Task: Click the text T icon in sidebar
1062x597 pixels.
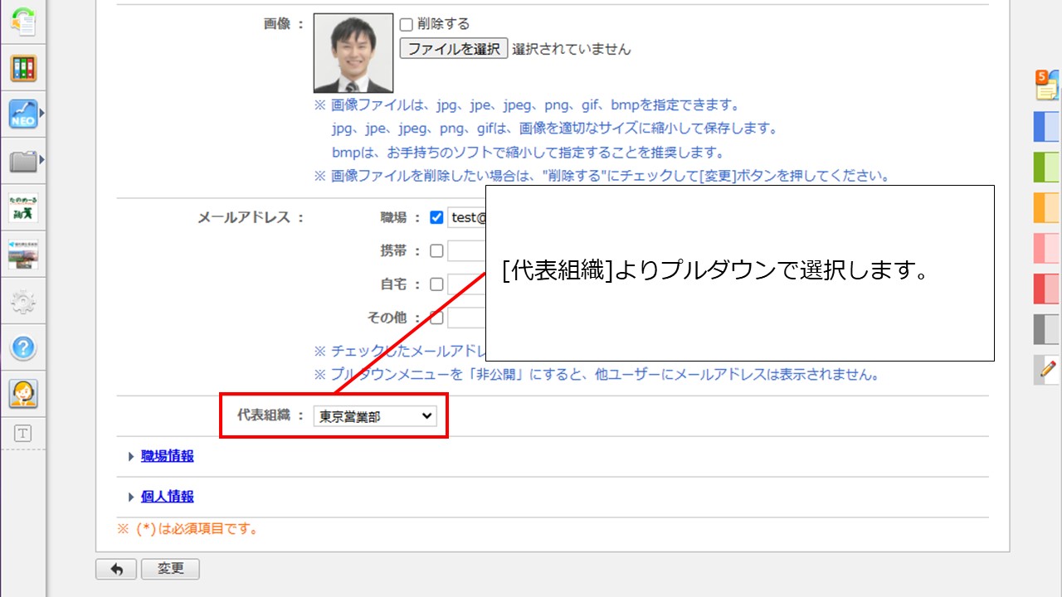Action: (x=23, y=433)
